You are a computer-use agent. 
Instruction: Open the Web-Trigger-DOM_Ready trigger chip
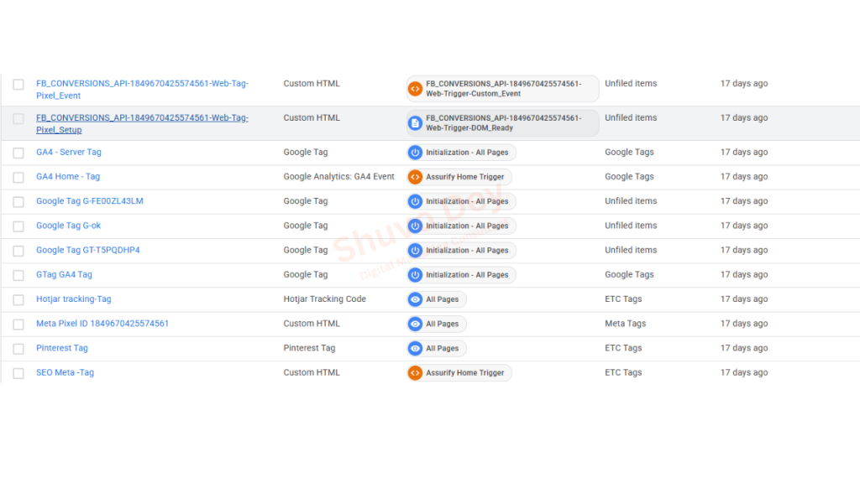tap(502, 123)
